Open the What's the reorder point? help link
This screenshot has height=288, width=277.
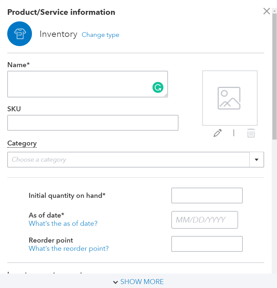click(x=69, y=249)
